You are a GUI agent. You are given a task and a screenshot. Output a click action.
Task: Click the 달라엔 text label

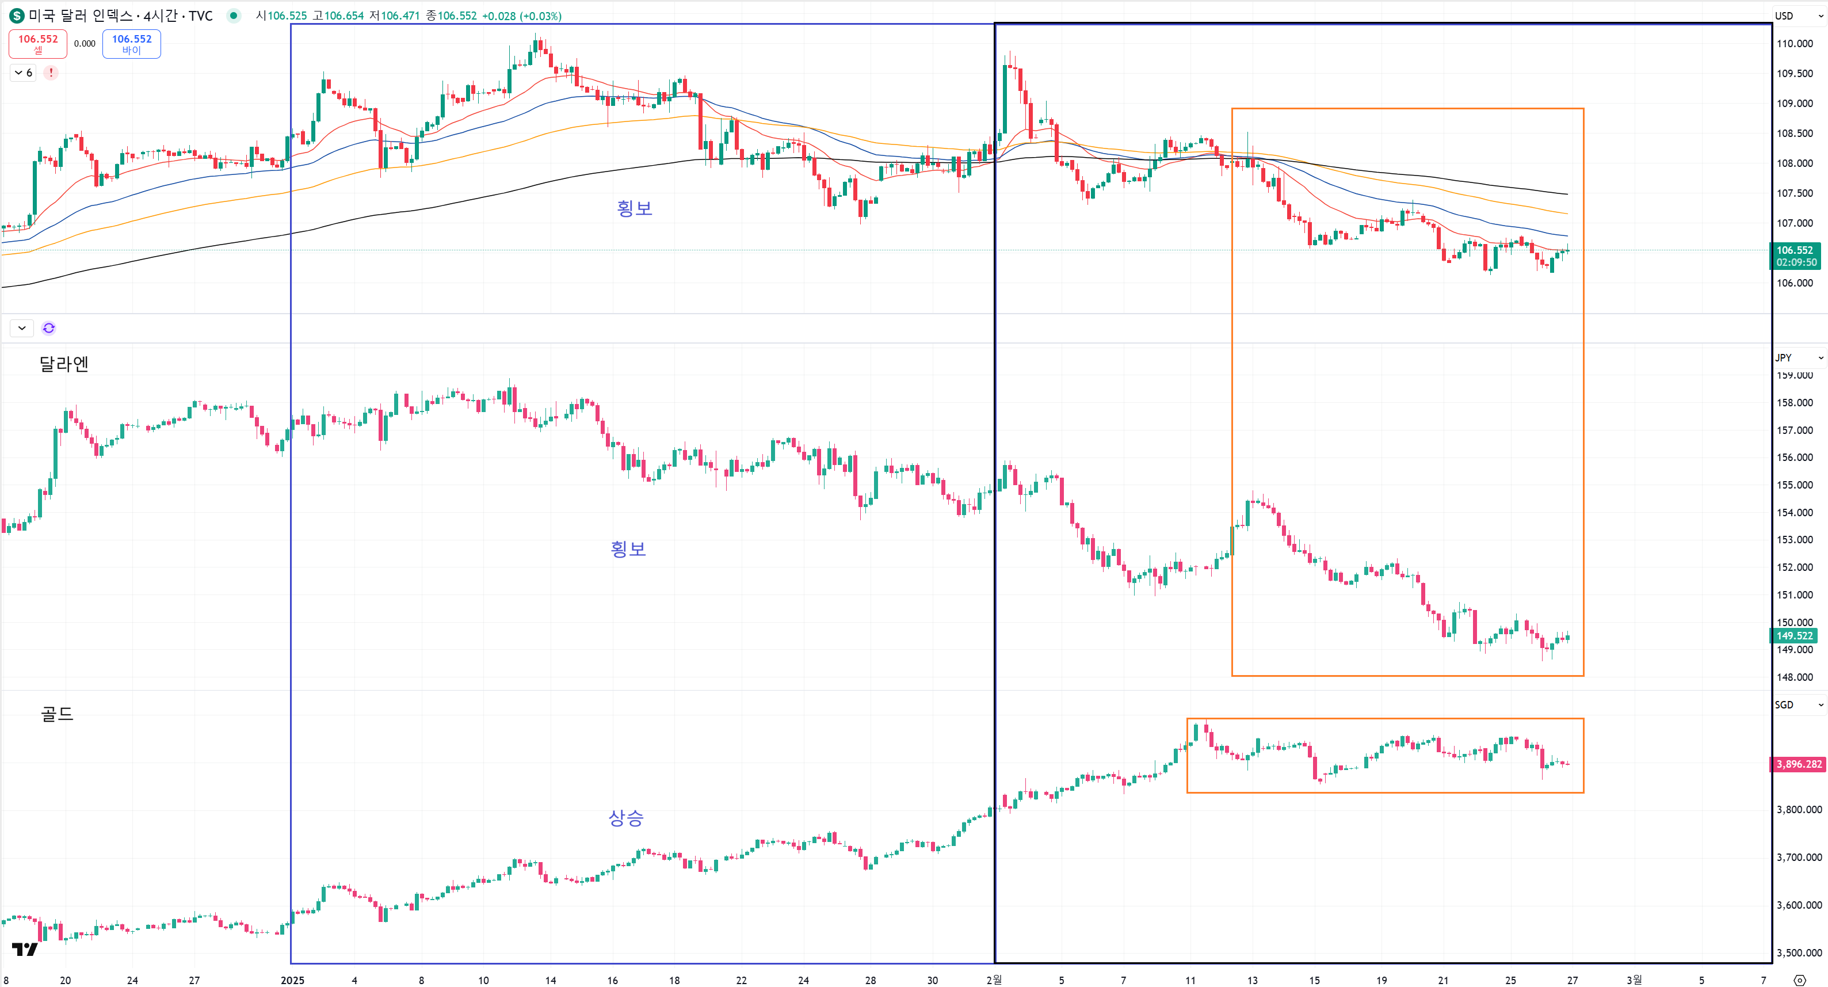point(64,364)
